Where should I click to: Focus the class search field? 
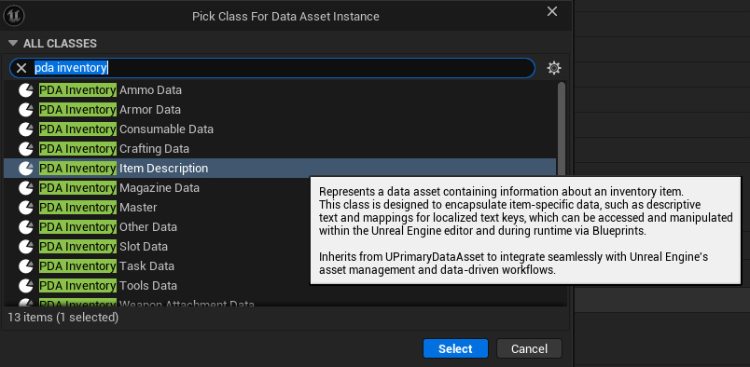tap(271, 68)
